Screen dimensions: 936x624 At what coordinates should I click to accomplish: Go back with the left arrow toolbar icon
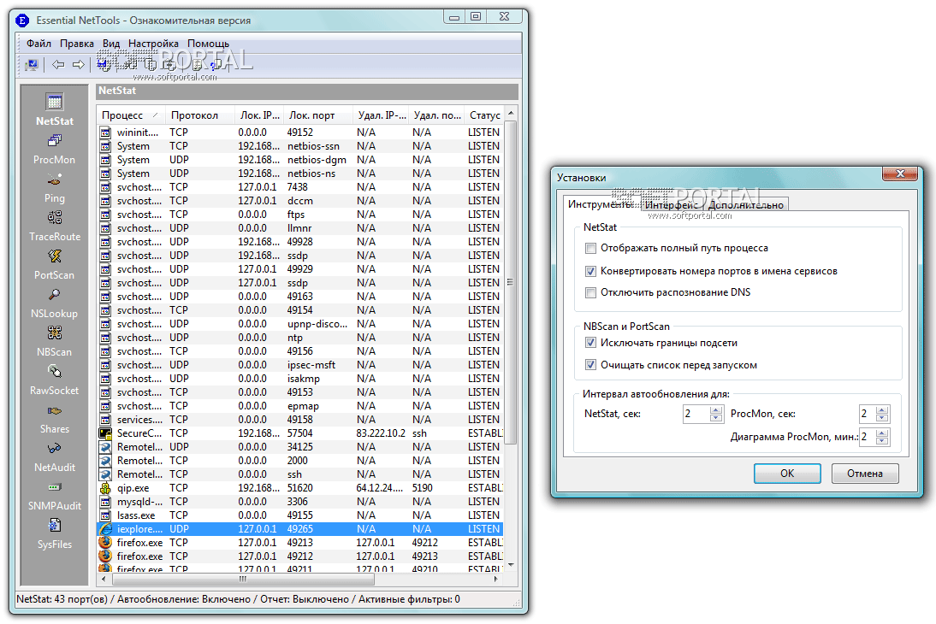pos(58,64)
